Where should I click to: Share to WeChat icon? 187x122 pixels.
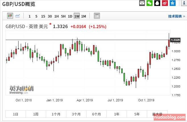(150, 3)
